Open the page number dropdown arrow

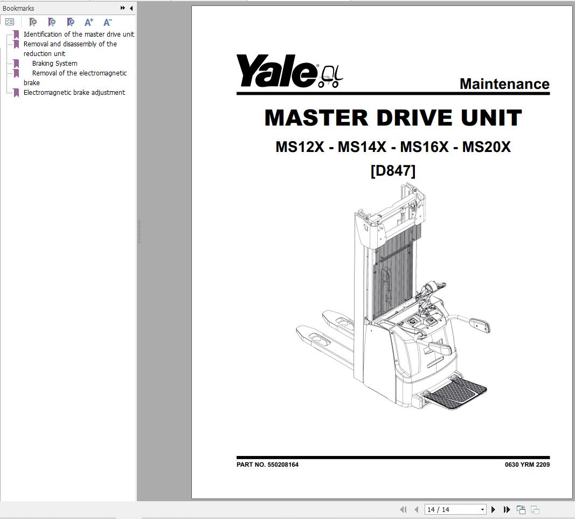(483, 509)
